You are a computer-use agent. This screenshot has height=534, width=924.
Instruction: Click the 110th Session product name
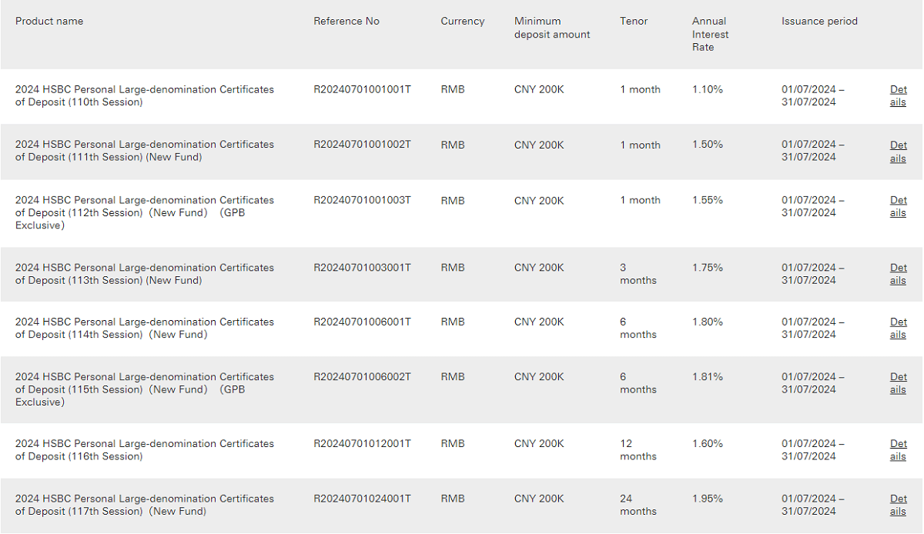coord(144,95)
